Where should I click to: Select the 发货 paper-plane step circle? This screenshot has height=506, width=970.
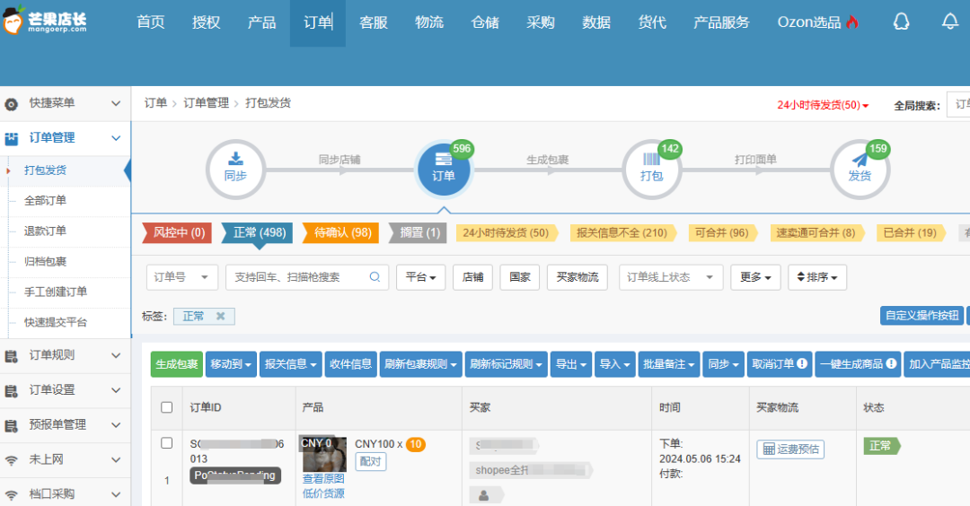pos(860,169)
